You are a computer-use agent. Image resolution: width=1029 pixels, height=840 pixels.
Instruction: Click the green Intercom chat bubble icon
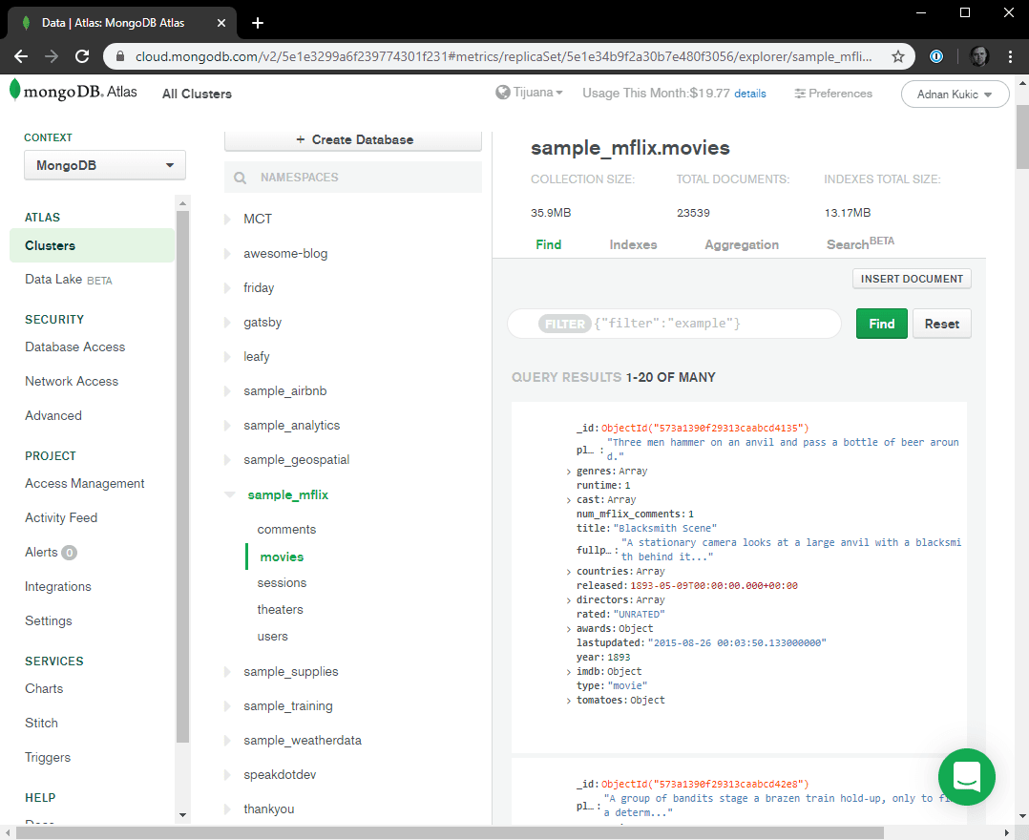point(966,776)
